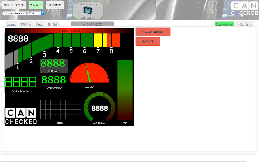Click the Neues Widget button
The height and width of the screenshot is (162, 259).
[153, 32]
